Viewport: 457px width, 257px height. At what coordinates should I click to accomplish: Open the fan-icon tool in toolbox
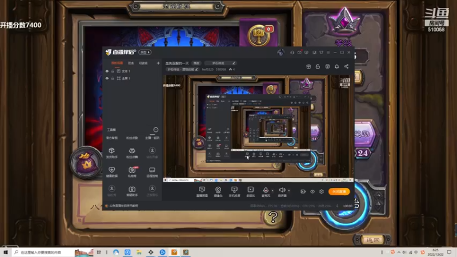(132, 152)
